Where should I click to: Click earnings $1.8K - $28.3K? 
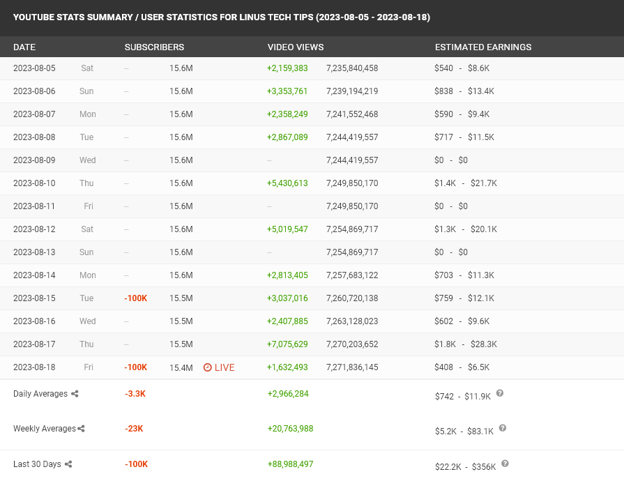466,344
